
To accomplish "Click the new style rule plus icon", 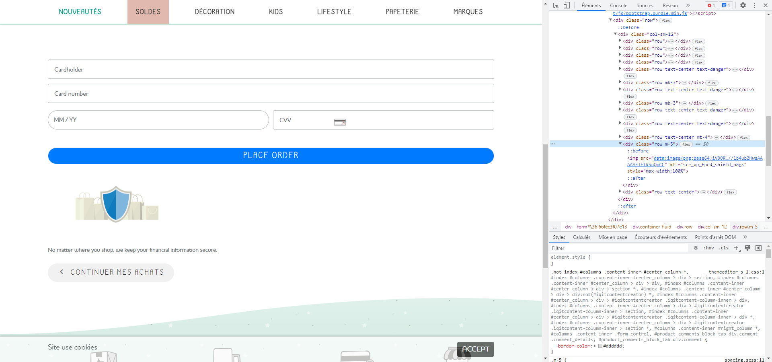I will pyautogui.click(x=737, y=248).
